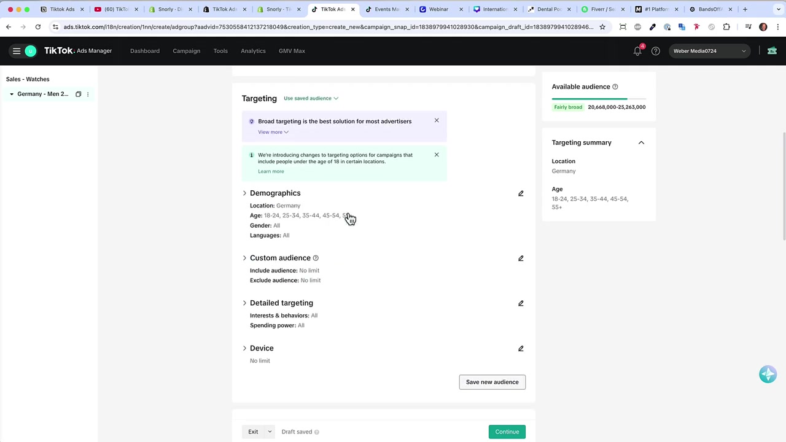The height and width of the screenshot is (442, 786).
Task: Open the help question mark icon
Action: [656, 51]
